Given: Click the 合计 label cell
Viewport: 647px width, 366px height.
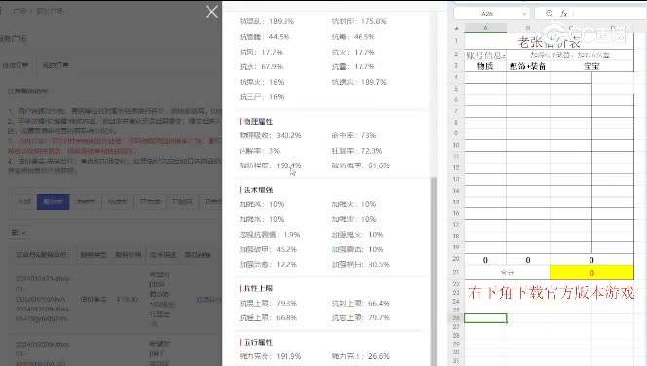Looking at the screenshot, I should click(x=507, y=273).
